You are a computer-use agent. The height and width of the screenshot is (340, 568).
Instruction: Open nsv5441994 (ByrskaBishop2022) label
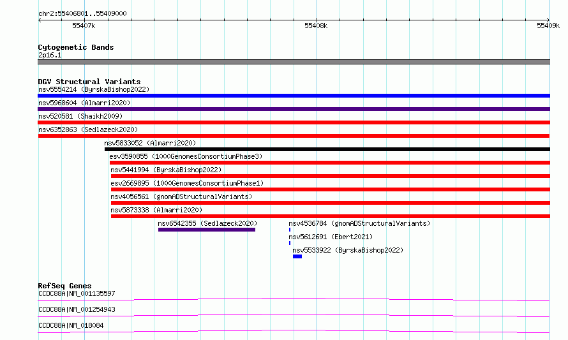pyautogui.click(x=166, y=170)
